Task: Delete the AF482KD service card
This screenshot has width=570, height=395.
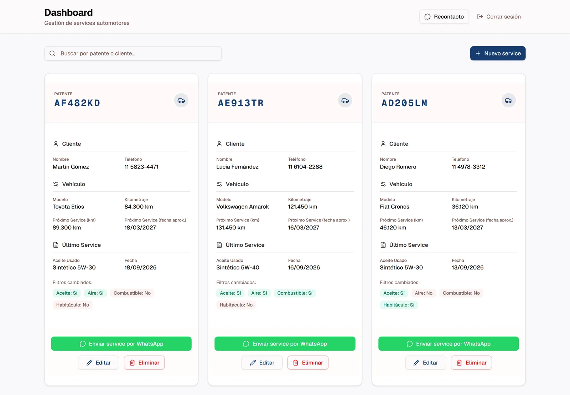Action: tap(144, 363)
